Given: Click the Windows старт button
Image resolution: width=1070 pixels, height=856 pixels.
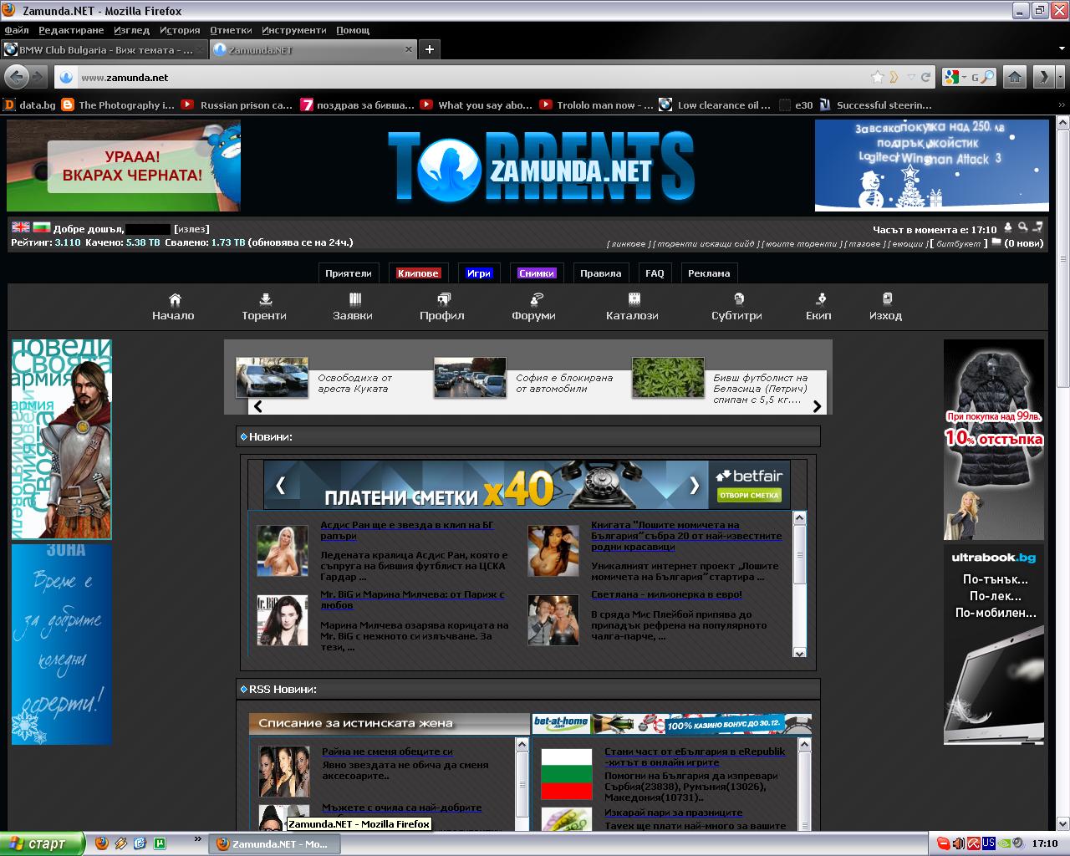Looking at the screenshot, I should pos(43,843).
